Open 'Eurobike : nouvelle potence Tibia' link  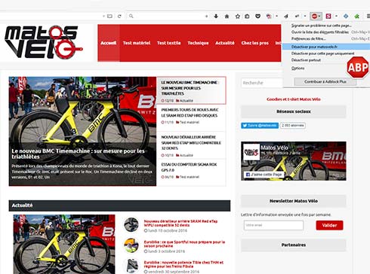183,264
